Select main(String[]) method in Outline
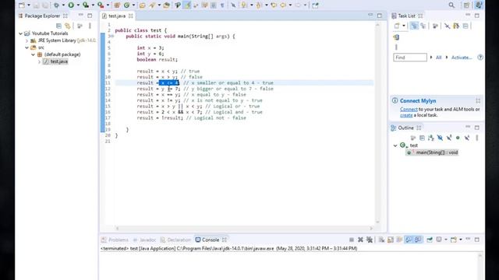The image size is (499, 280). [432, 152]
